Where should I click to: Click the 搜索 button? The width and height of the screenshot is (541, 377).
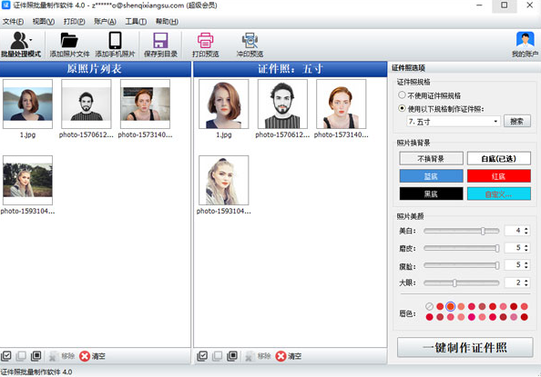tap(516, 121)
